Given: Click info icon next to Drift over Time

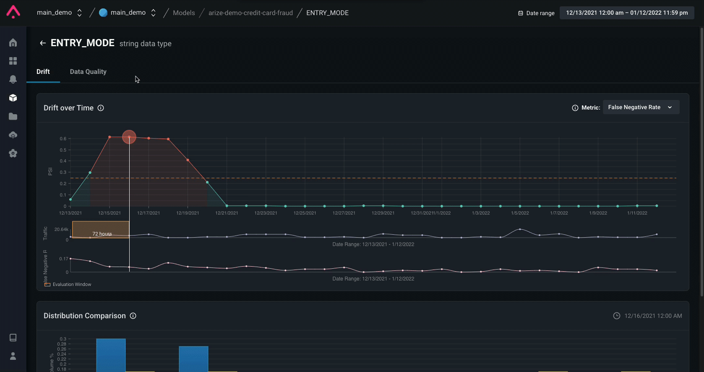Looking at the screenshot, I should (x=101, y=108).
